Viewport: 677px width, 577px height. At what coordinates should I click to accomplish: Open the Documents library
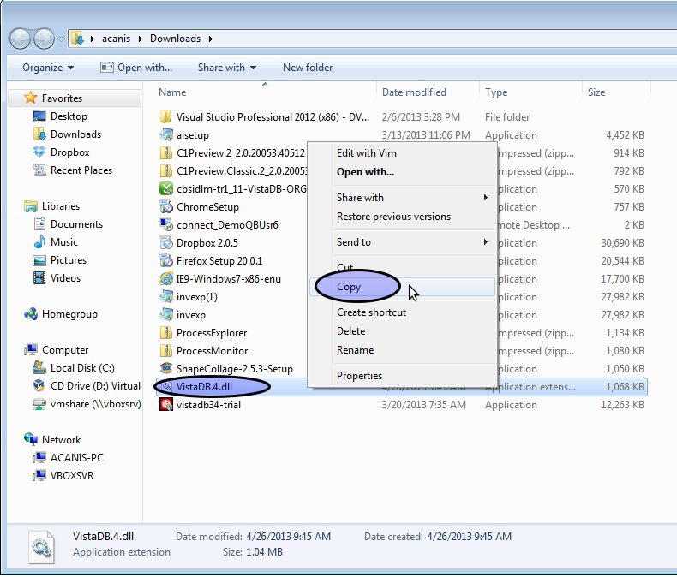click(x=76, y=224)
